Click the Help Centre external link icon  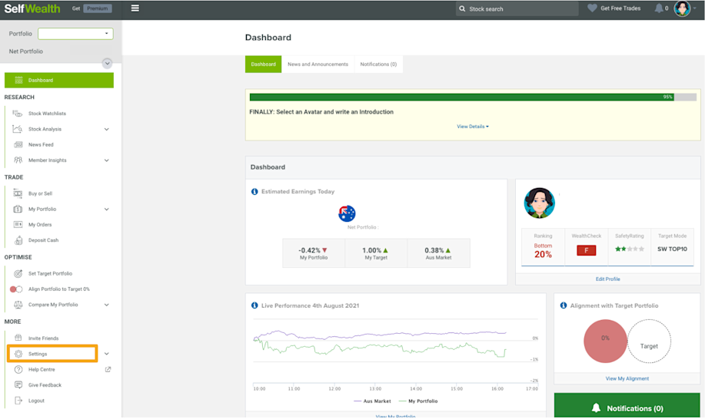[108, 370]
